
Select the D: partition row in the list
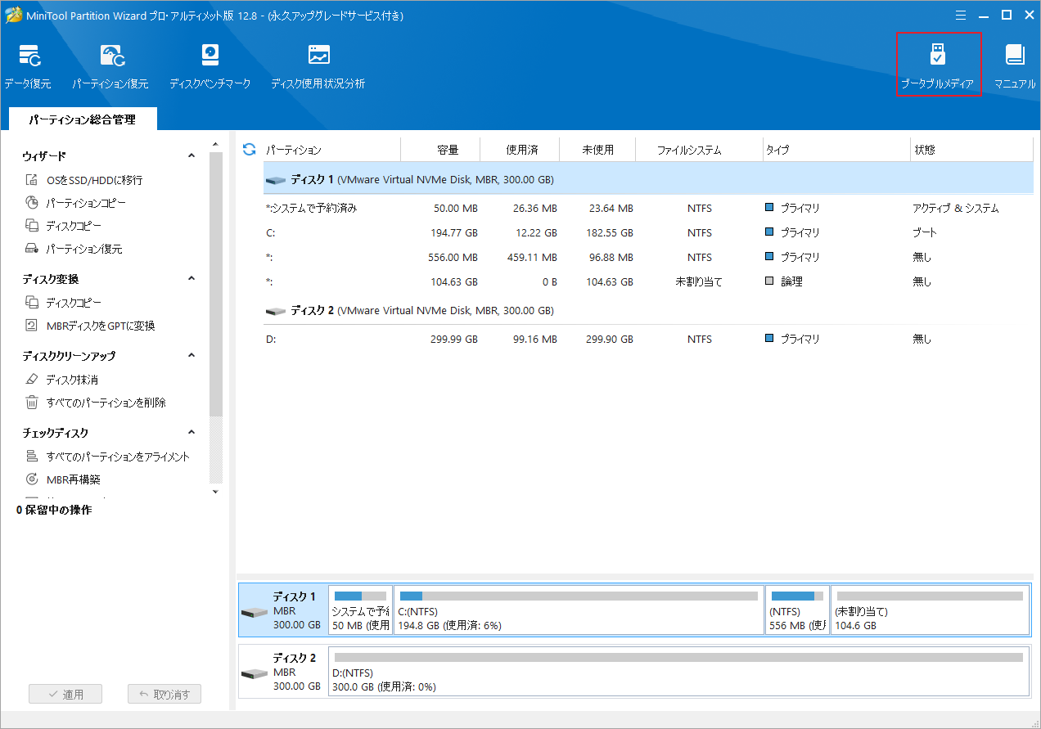click(648, 339)
